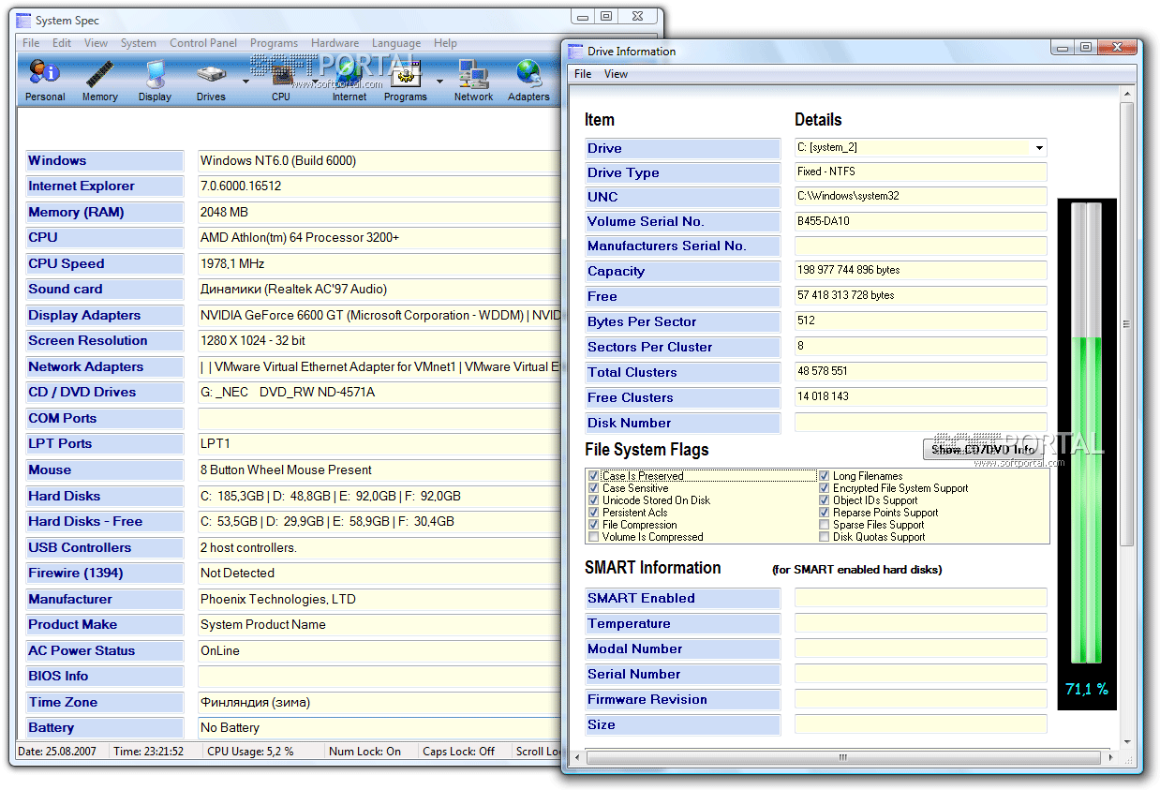1160x790 pixels.
Task: Click the status bar Date: 25.08.2007 entry
Action: 62,751
